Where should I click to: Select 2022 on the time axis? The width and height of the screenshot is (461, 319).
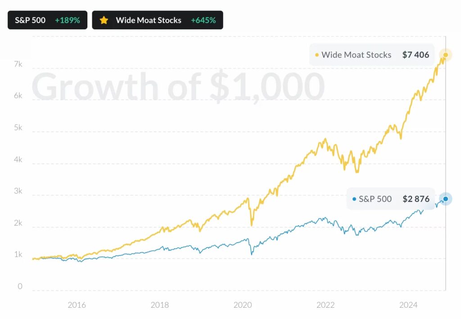(x=325, y=305)
